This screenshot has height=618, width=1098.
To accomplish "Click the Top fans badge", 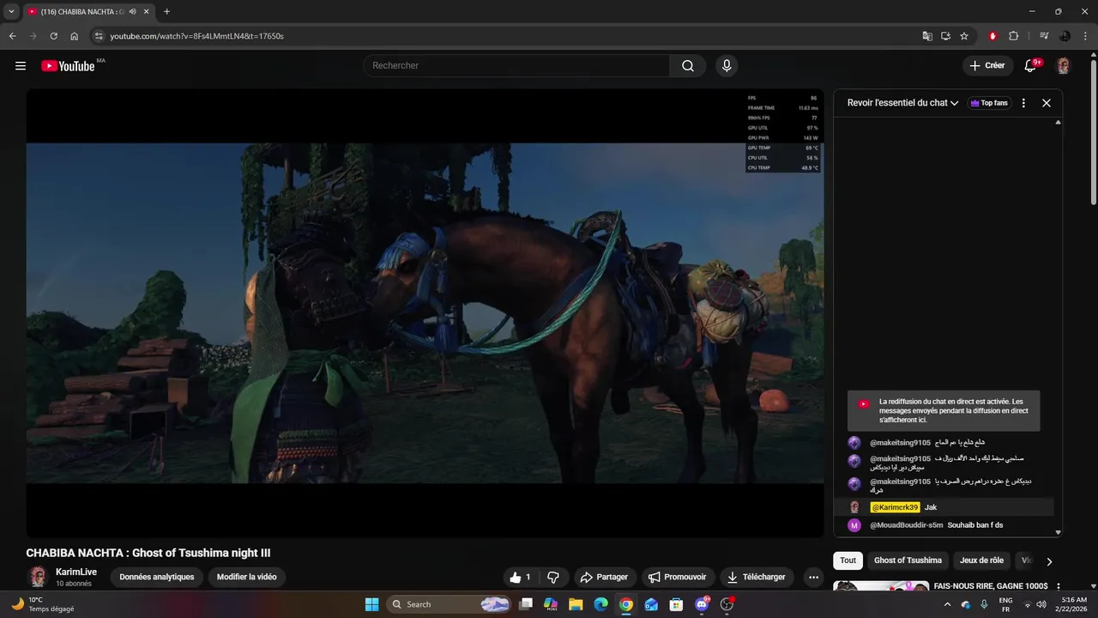I will [x=988, y=103].
